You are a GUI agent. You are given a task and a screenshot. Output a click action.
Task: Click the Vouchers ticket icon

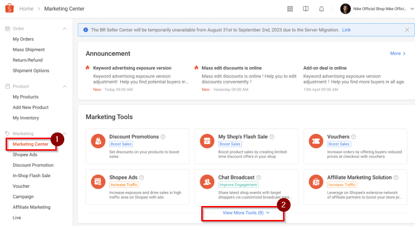click(x=316, y=141)
